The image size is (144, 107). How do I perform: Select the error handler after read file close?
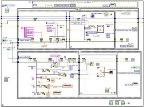click(133, 60)
